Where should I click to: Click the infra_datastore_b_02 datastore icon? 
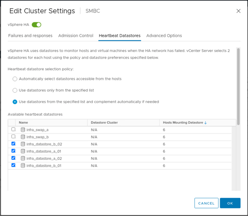(x=23, y=144)
